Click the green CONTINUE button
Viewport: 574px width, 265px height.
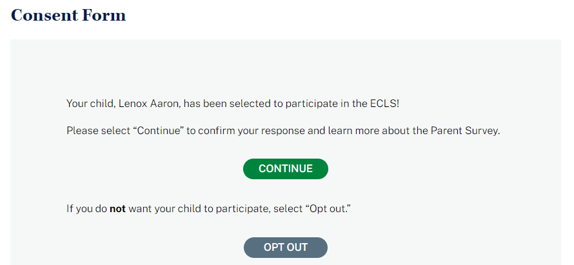[285, 169]
